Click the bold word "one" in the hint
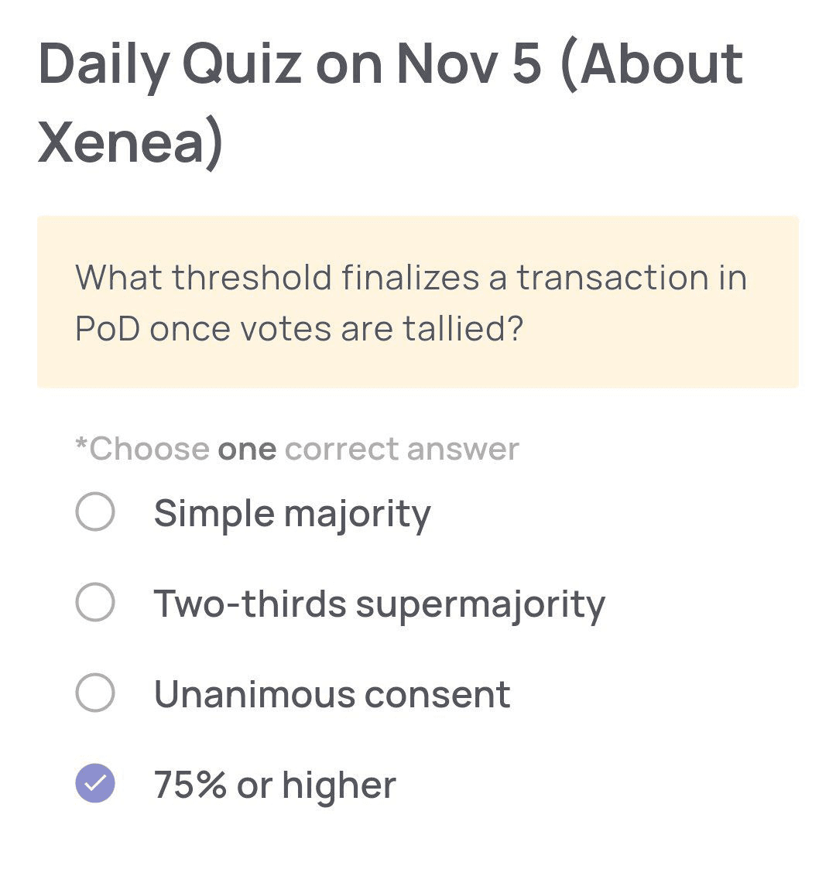Viewport: 836px width, 876px height. click(247, 450)
